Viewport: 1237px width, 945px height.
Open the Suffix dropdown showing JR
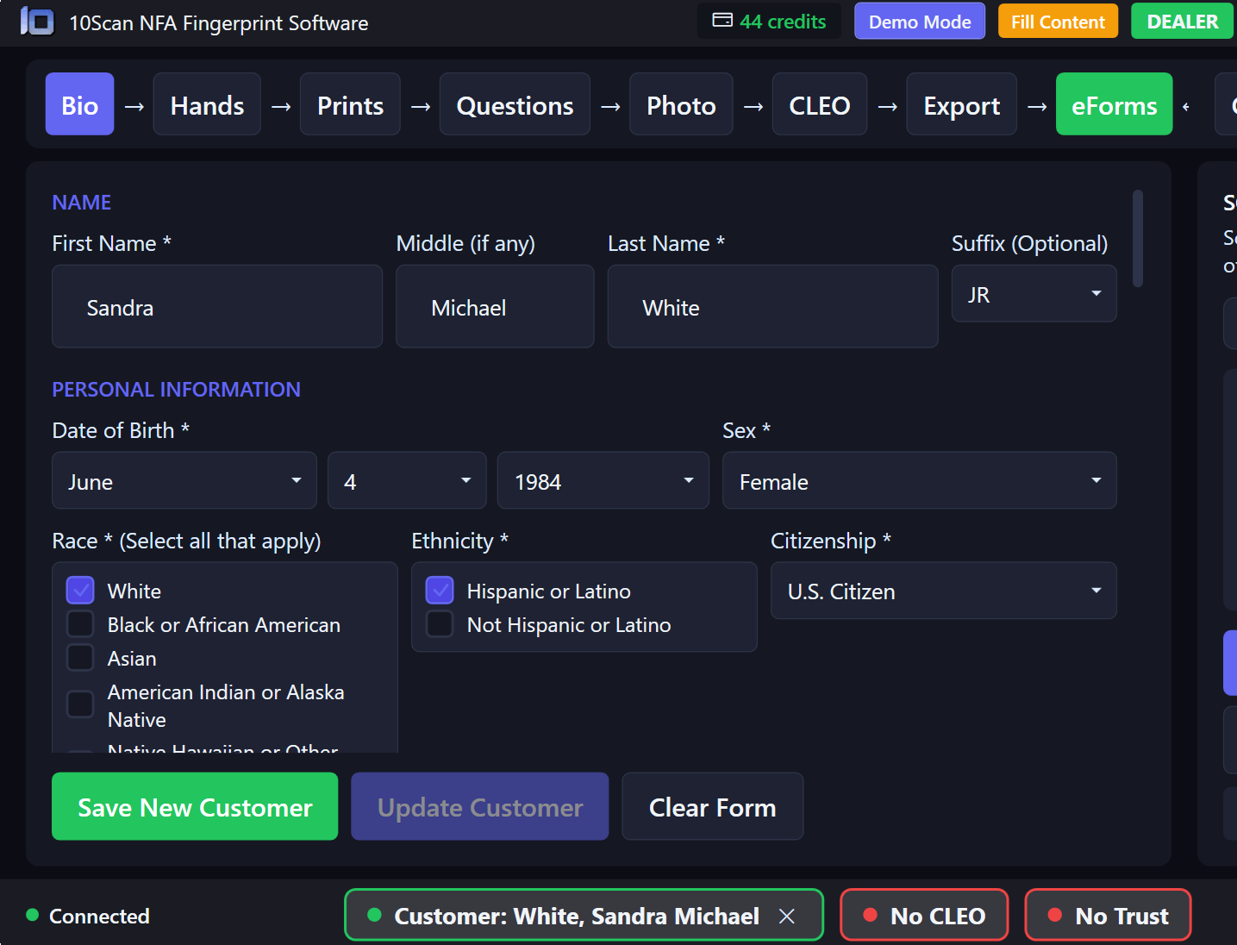point(1034,294)
